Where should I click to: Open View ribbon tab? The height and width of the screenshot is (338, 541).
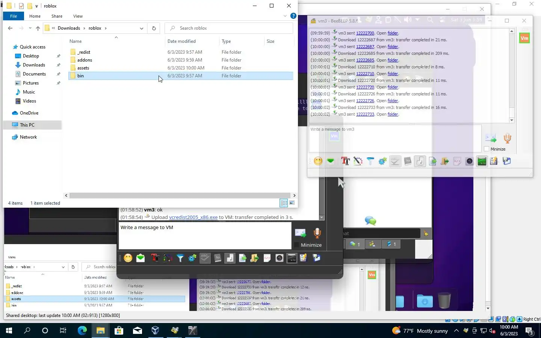pos(78,16)
